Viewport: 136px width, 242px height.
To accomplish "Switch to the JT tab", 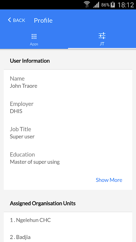I will tap(102, 40).
